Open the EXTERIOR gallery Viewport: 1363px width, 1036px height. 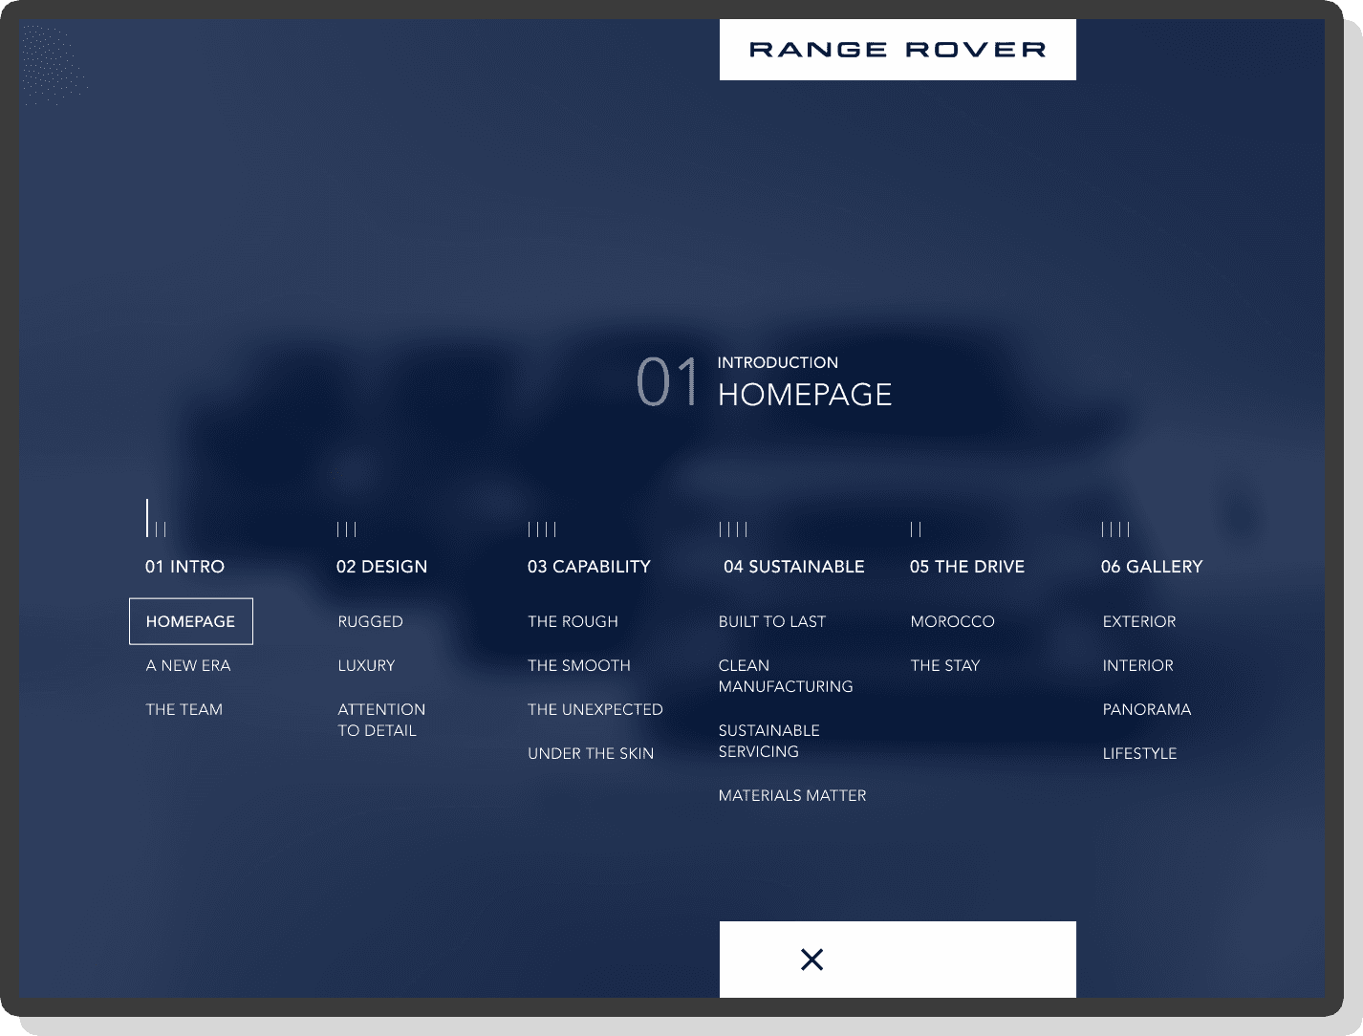point(1139,621)
